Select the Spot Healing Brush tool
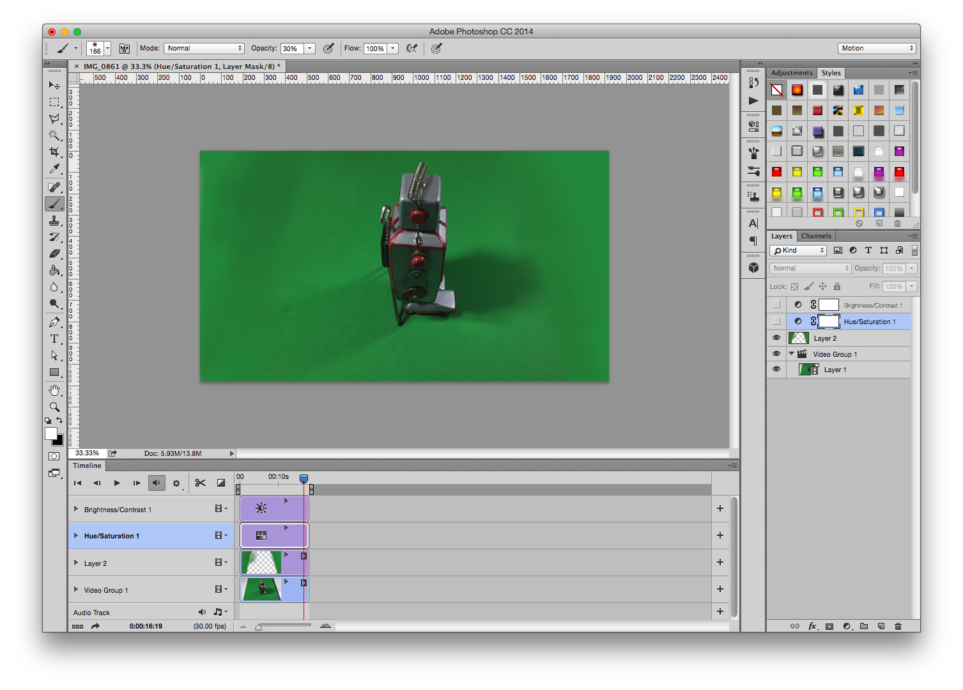This screenshot has width=963, height=690. tap(54, 187)
